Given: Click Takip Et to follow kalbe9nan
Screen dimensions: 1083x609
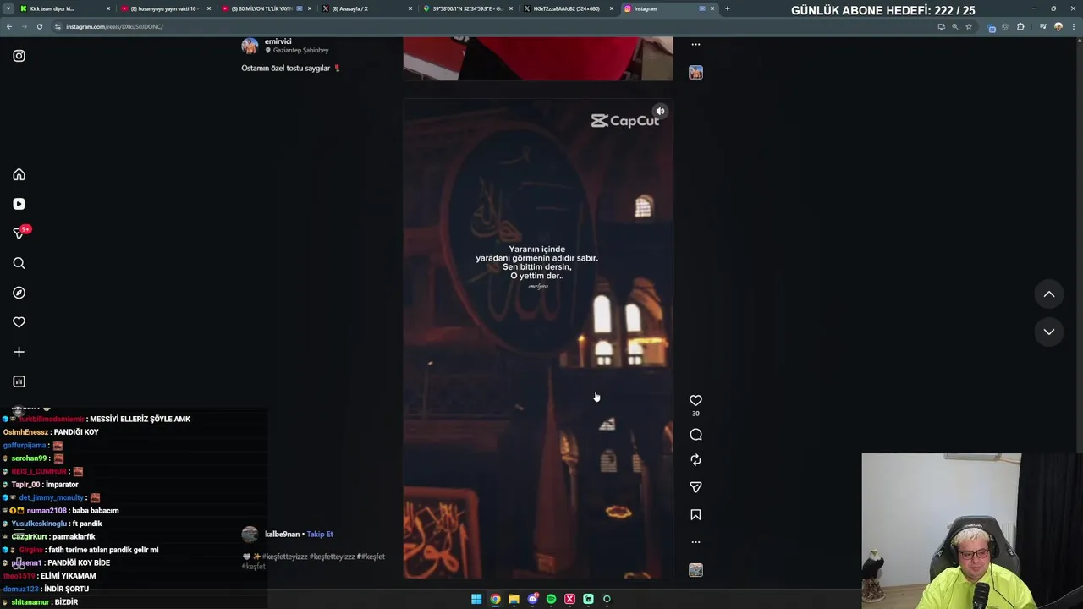Looking at the screenshot, I should [x=320, y=535].
